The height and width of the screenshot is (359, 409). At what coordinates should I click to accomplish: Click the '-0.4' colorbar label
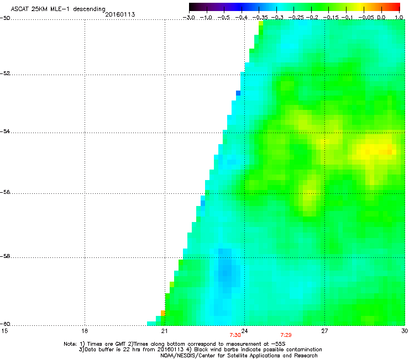click(241, 18)
